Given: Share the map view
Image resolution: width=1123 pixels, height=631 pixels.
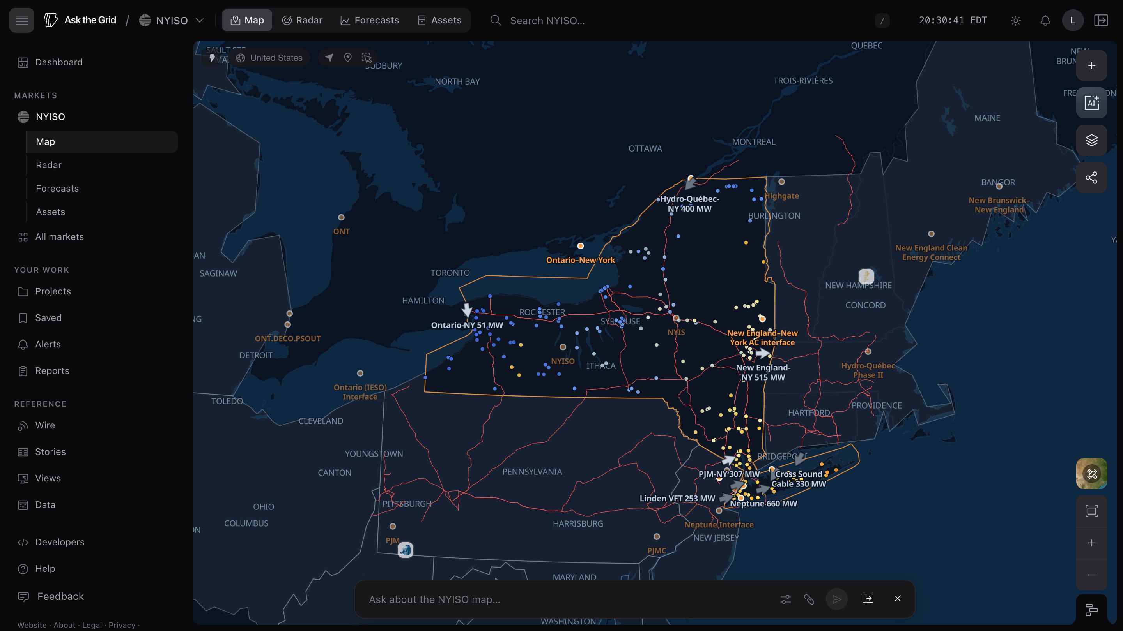Looking at the screenshot, I should pos(1092,178).
